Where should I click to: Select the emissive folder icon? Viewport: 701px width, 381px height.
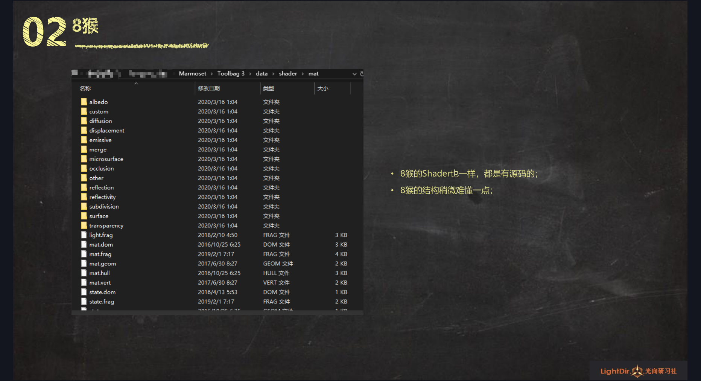point(84,140)
